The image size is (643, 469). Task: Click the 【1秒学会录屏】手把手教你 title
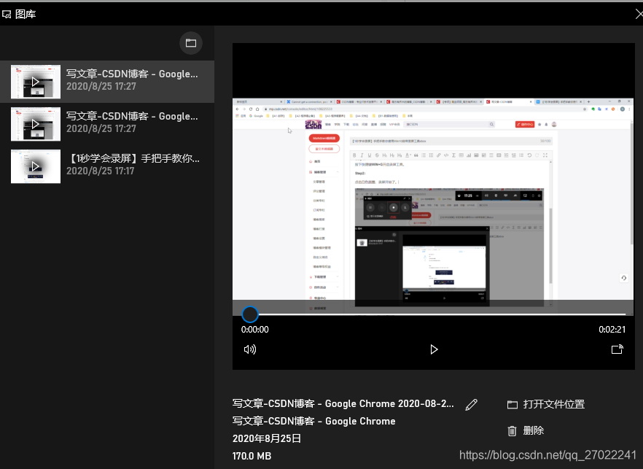click(133, 158)
